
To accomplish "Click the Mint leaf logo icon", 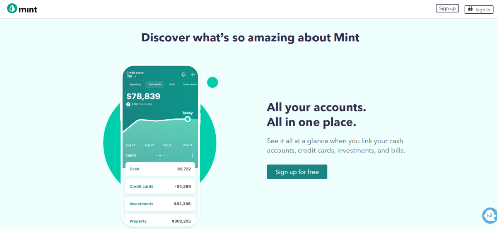I will pos(12,9).
